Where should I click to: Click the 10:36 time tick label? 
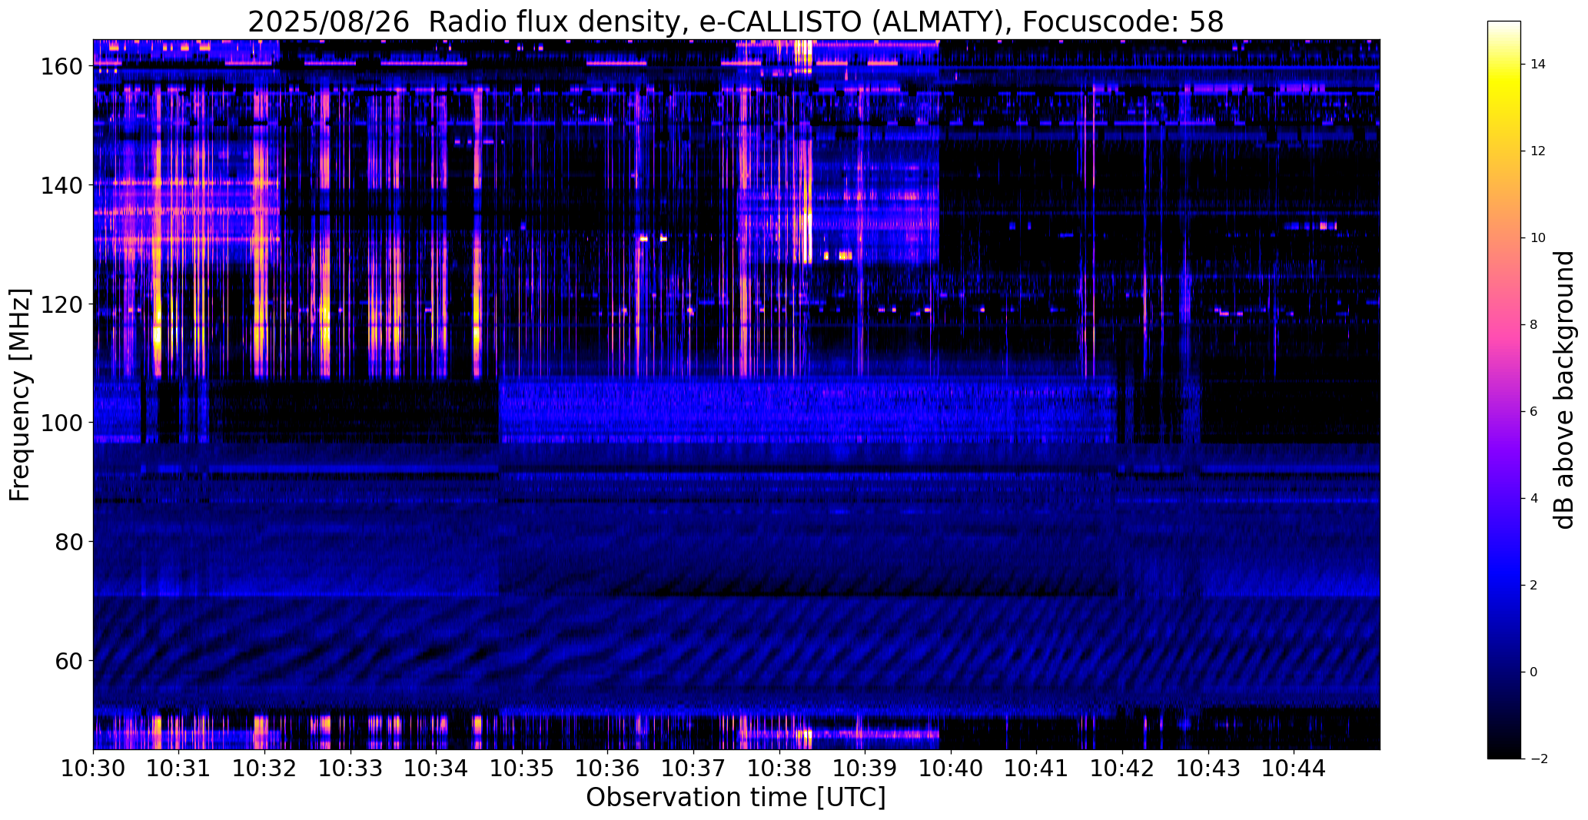coord(608,768)
